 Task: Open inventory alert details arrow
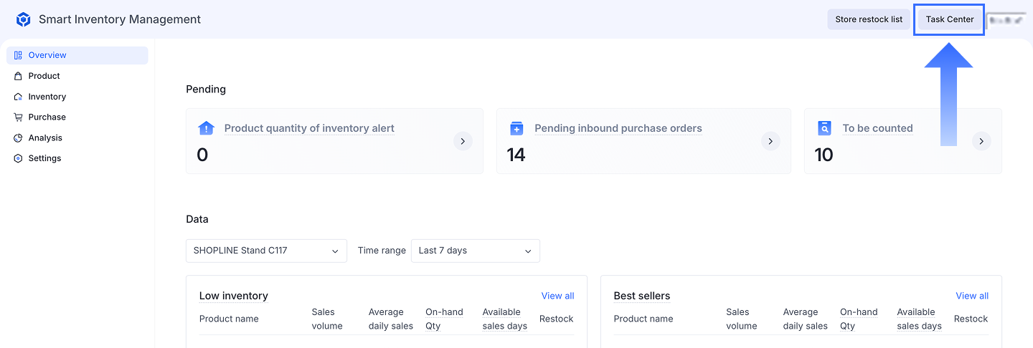click(x=463, y=141)
